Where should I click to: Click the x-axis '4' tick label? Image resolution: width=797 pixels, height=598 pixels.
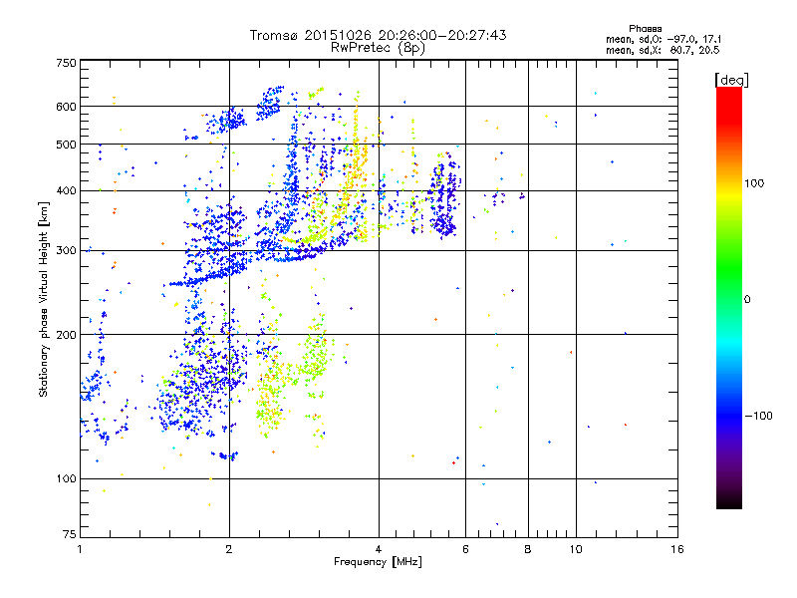[379, 549]
